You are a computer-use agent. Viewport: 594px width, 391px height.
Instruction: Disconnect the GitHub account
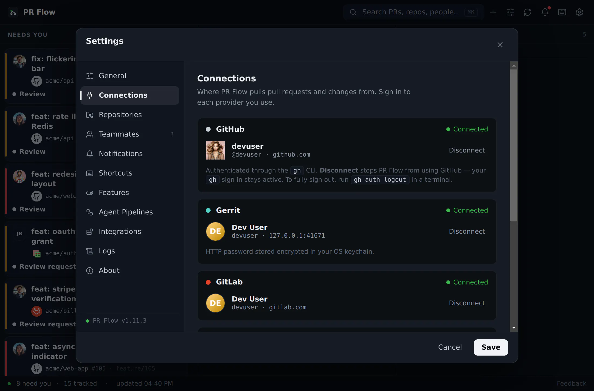point(467,150)
